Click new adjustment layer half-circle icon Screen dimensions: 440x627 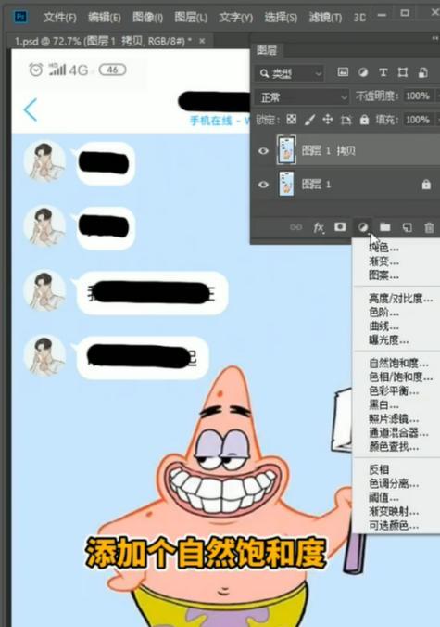click(x=362, y=227)
